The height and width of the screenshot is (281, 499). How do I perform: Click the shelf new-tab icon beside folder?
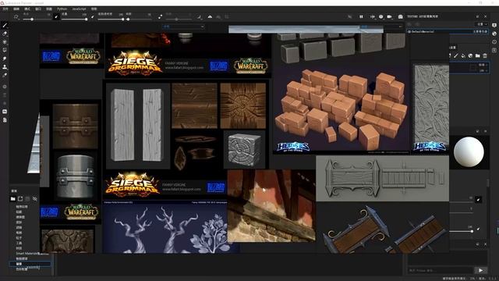[20, 199]
